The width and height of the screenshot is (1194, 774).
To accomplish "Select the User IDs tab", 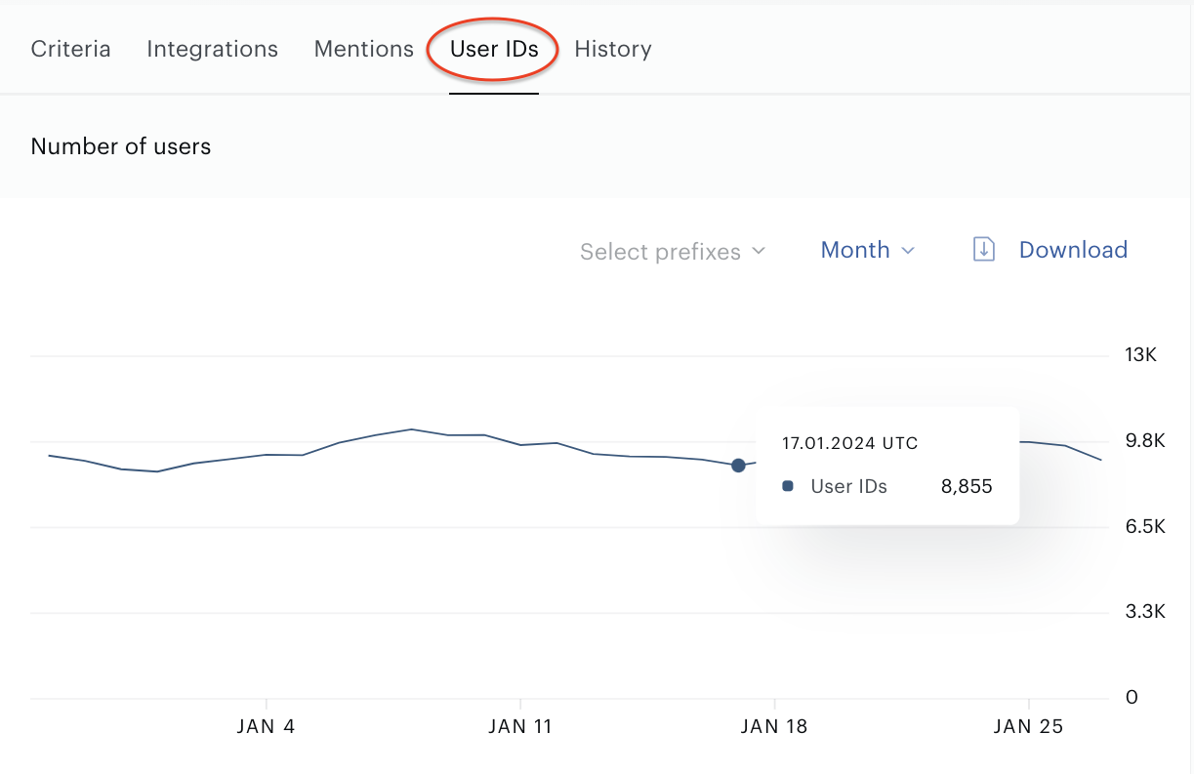I will tap(494, 49).
